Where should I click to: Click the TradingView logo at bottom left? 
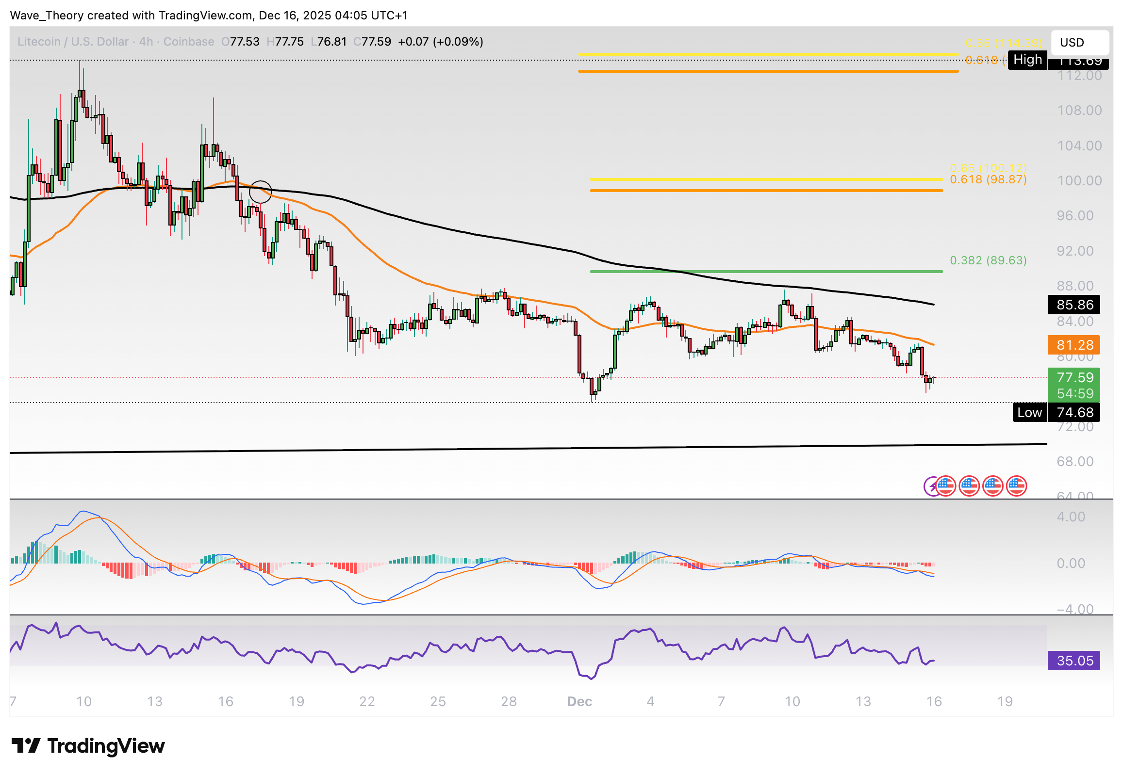click(88, 746)
